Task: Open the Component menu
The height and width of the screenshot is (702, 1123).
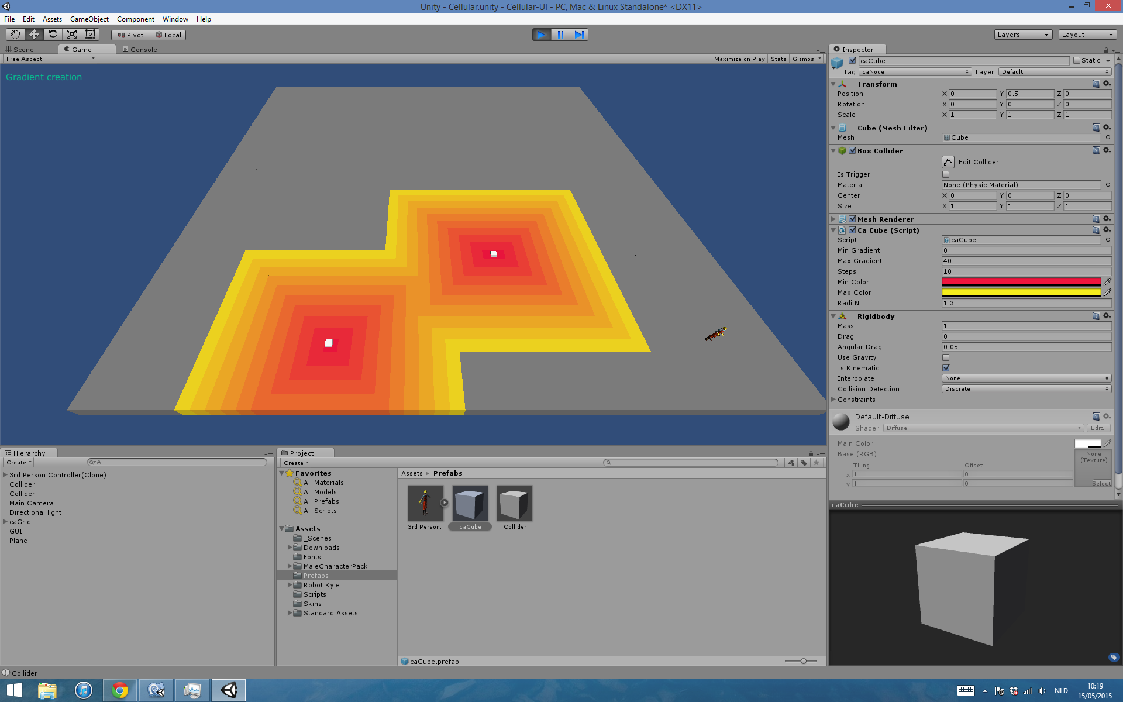Action: click(x=136, y=19)
